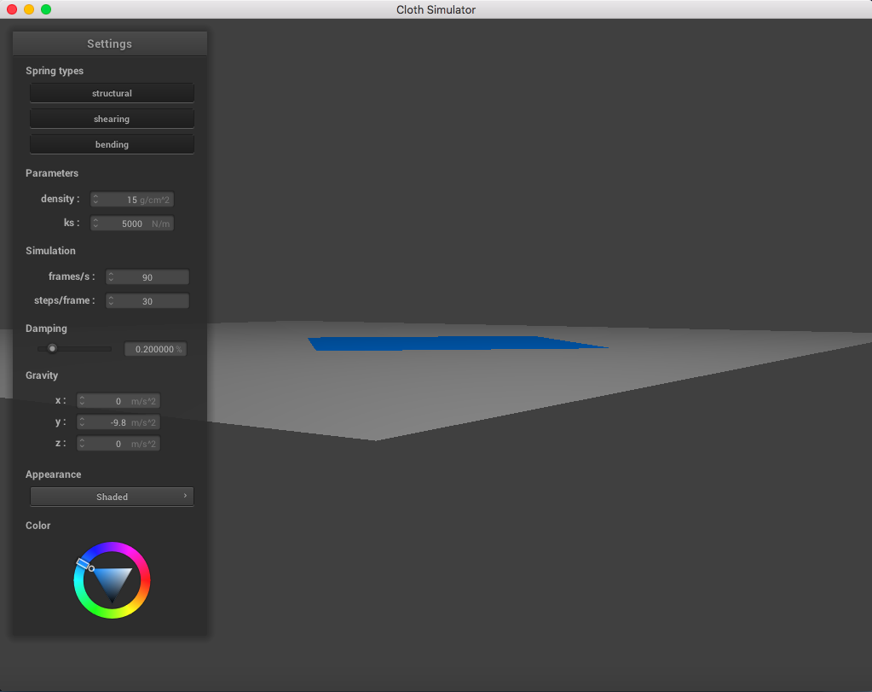Toggle the shearing spring type button

tap(112, 119)
